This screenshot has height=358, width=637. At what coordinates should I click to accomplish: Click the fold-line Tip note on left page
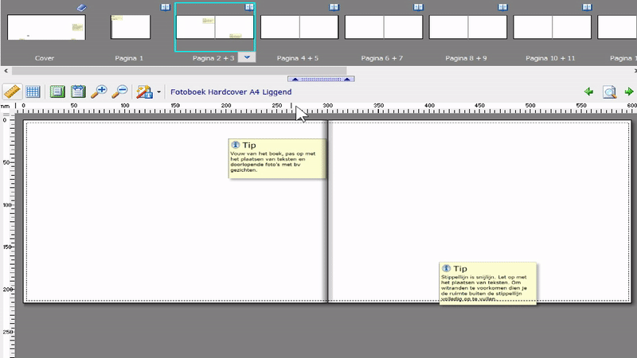276,158
